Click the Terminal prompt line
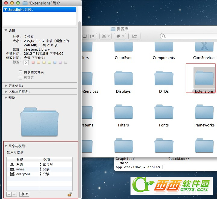Screen dimensions: 217x199 140,167
